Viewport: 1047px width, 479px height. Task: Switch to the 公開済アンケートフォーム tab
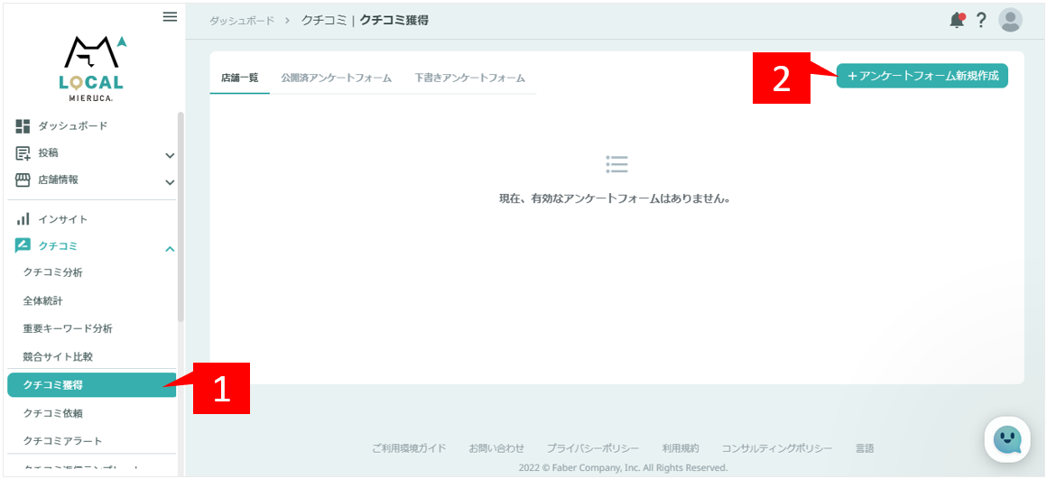point(337,78)
